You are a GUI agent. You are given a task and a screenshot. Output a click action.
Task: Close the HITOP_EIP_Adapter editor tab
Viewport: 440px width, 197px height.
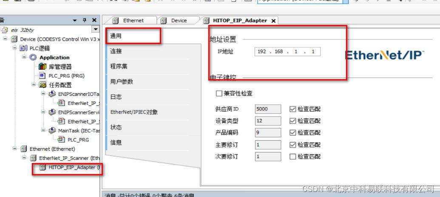274,21
